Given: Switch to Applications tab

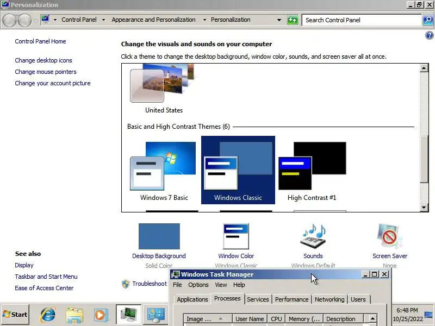Looking at the screenshot, I should coord(192,299).
